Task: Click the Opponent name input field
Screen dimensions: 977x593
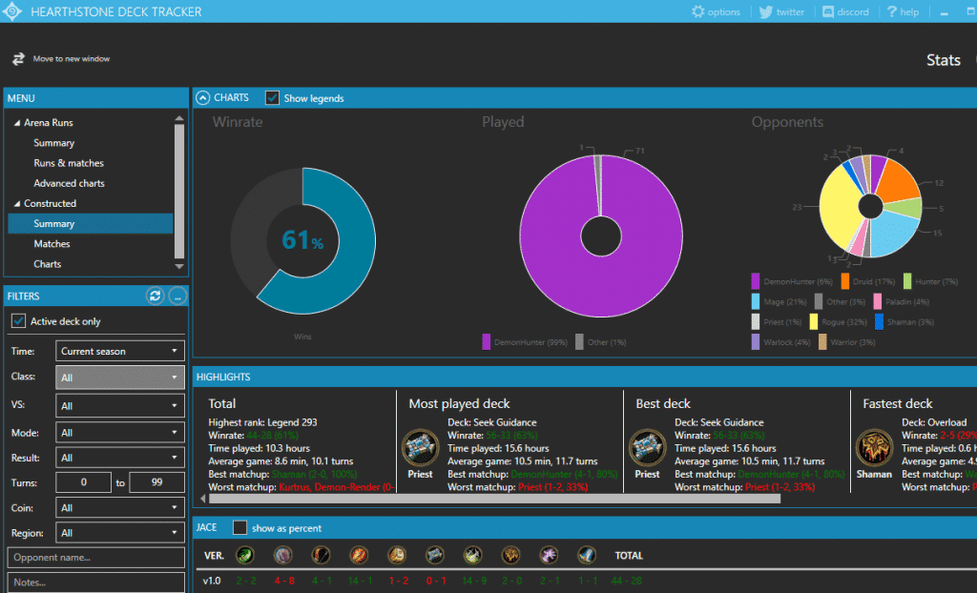Action: pos(95,558)
